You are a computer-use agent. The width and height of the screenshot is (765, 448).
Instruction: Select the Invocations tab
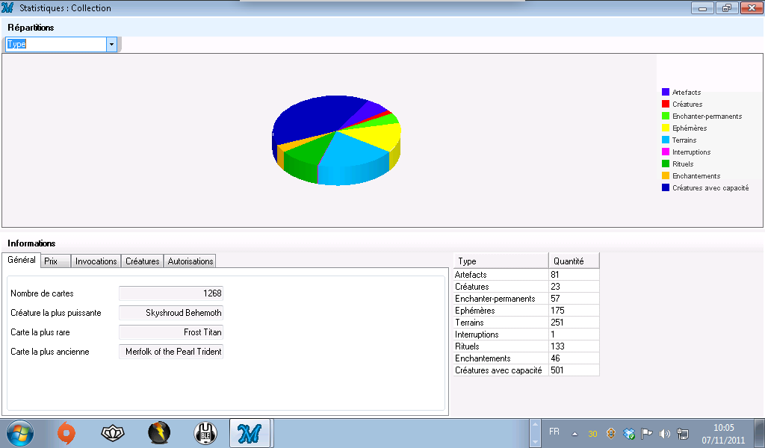pyautogui.click(x=96, y=261)
